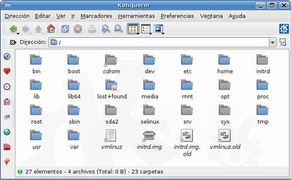Image resolution: width=291 pixels, height=180 pixels.
Task: Open the window menu icon in titlebar
Action: click(7, 5)
